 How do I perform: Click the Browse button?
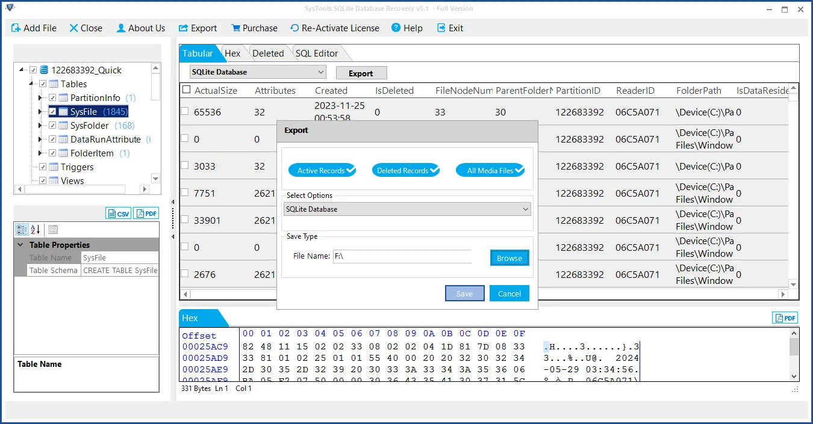tap(509, 258)
